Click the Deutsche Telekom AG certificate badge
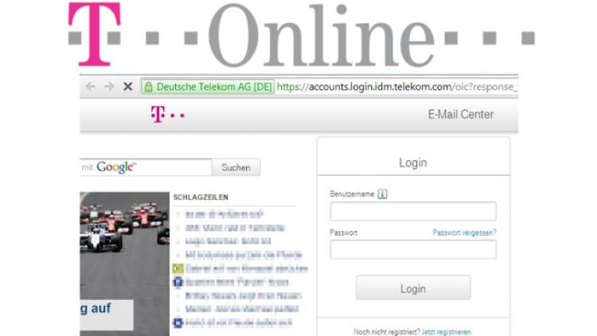 pos(208,87)
